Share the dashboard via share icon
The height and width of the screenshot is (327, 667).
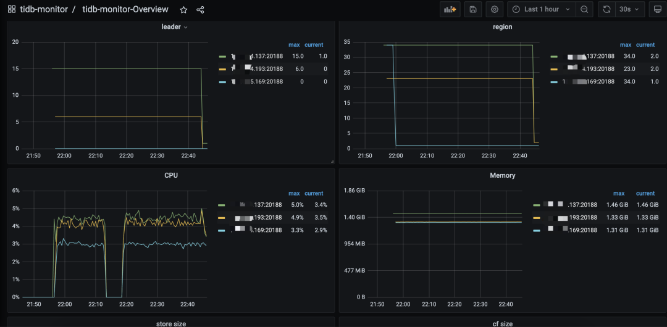coord(200,9)
